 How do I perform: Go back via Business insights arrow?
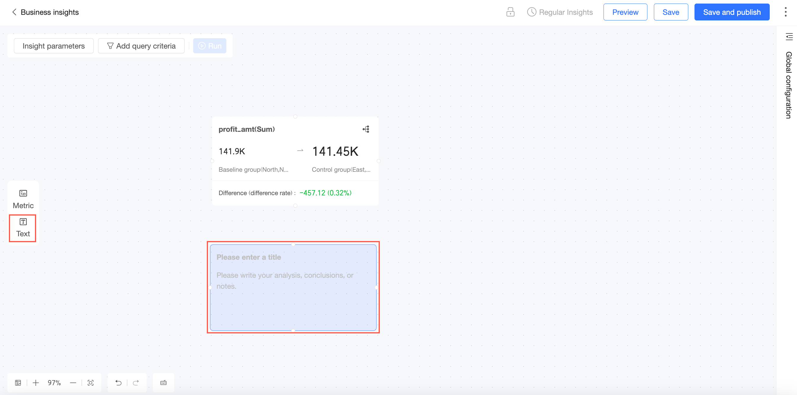tap(14, 12)
